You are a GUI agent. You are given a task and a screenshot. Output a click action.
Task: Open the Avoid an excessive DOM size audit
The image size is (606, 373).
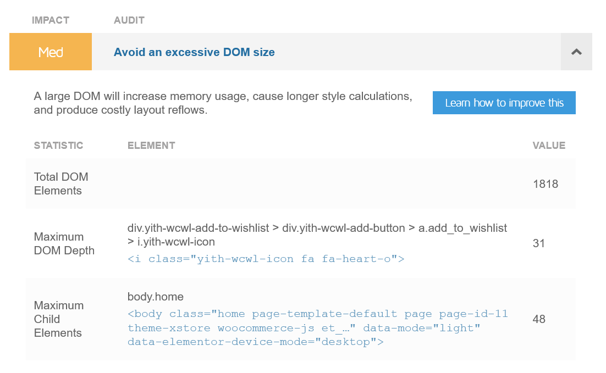pyautogui.click(x=194, y=52)
